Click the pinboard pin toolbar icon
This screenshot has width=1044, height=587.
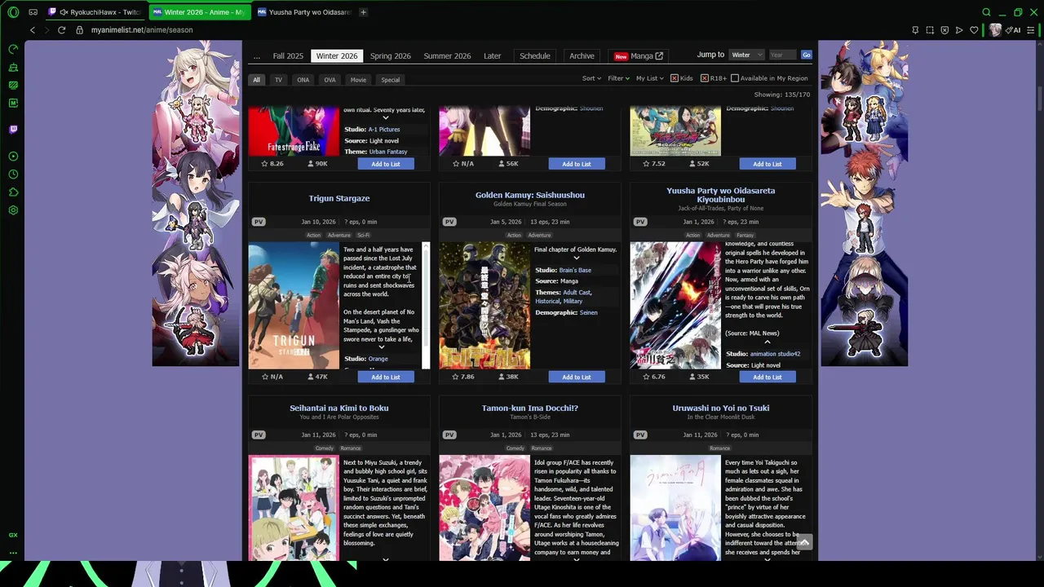pos(915,30)
